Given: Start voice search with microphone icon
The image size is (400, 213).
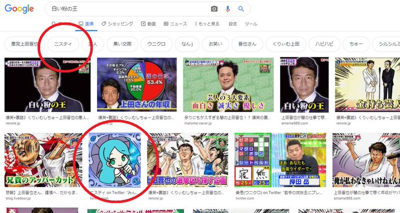Looking at the screenshot, I should [x=228, y=9].
